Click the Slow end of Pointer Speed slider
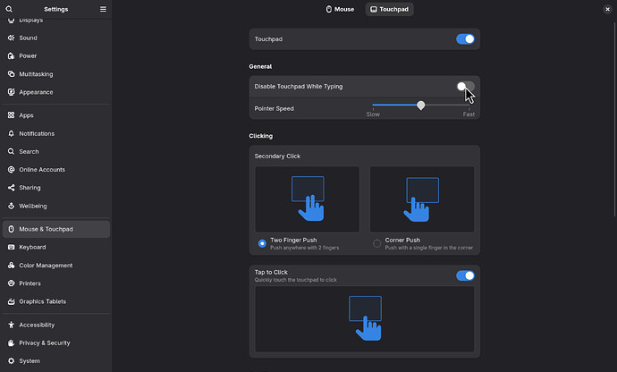This screenshot has width=617, height=372. [373, 114]
